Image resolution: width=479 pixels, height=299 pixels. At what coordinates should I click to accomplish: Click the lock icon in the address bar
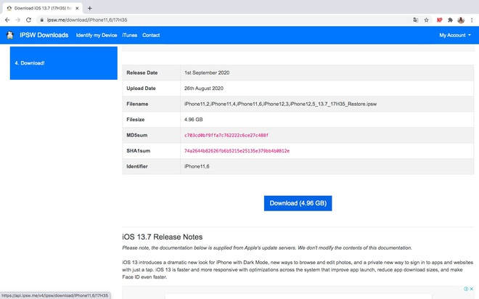42,20
